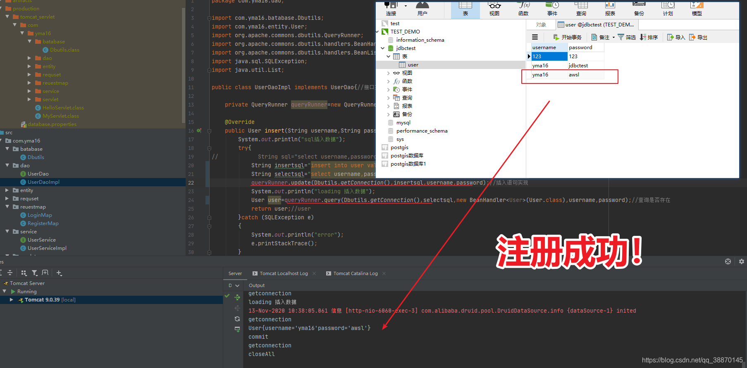Click the username column header
Image resolution: width=747 pixels, height=368 pixels.
pyautogui.click(x=549, y=47)
